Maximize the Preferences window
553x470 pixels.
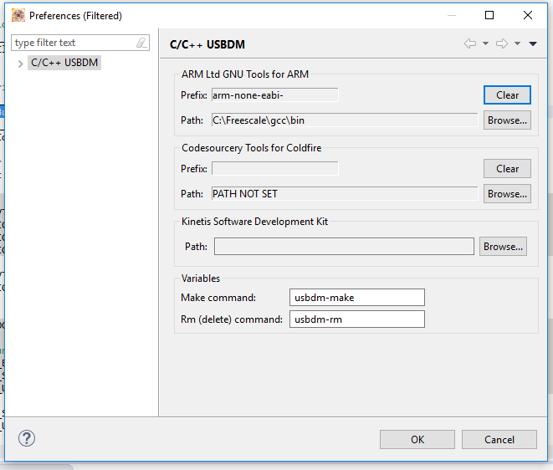(x=489, y=15)
